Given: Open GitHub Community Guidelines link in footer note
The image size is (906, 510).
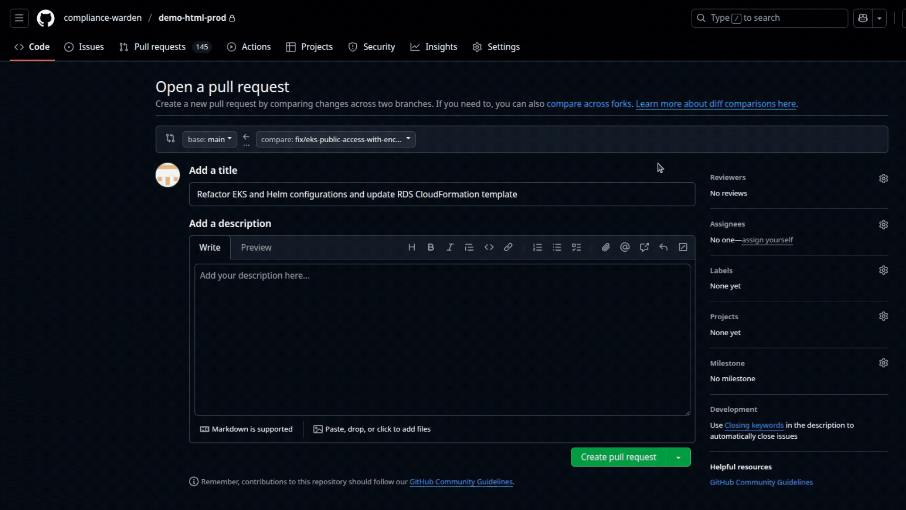Looking at the screenshot, I should 461,482.
